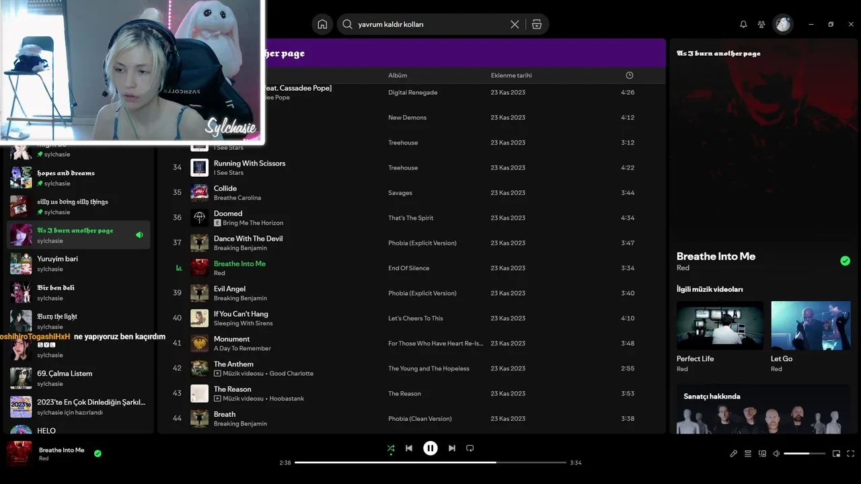
Task: Open the user profile avatar menu
Action: point(783,24)
